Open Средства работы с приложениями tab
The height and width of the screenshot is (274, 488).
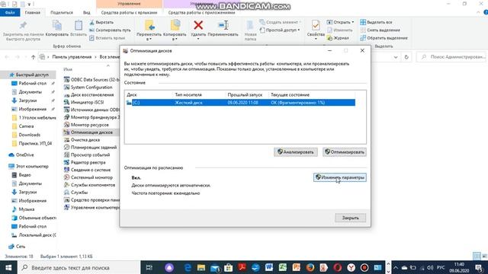tap(201, 13)
